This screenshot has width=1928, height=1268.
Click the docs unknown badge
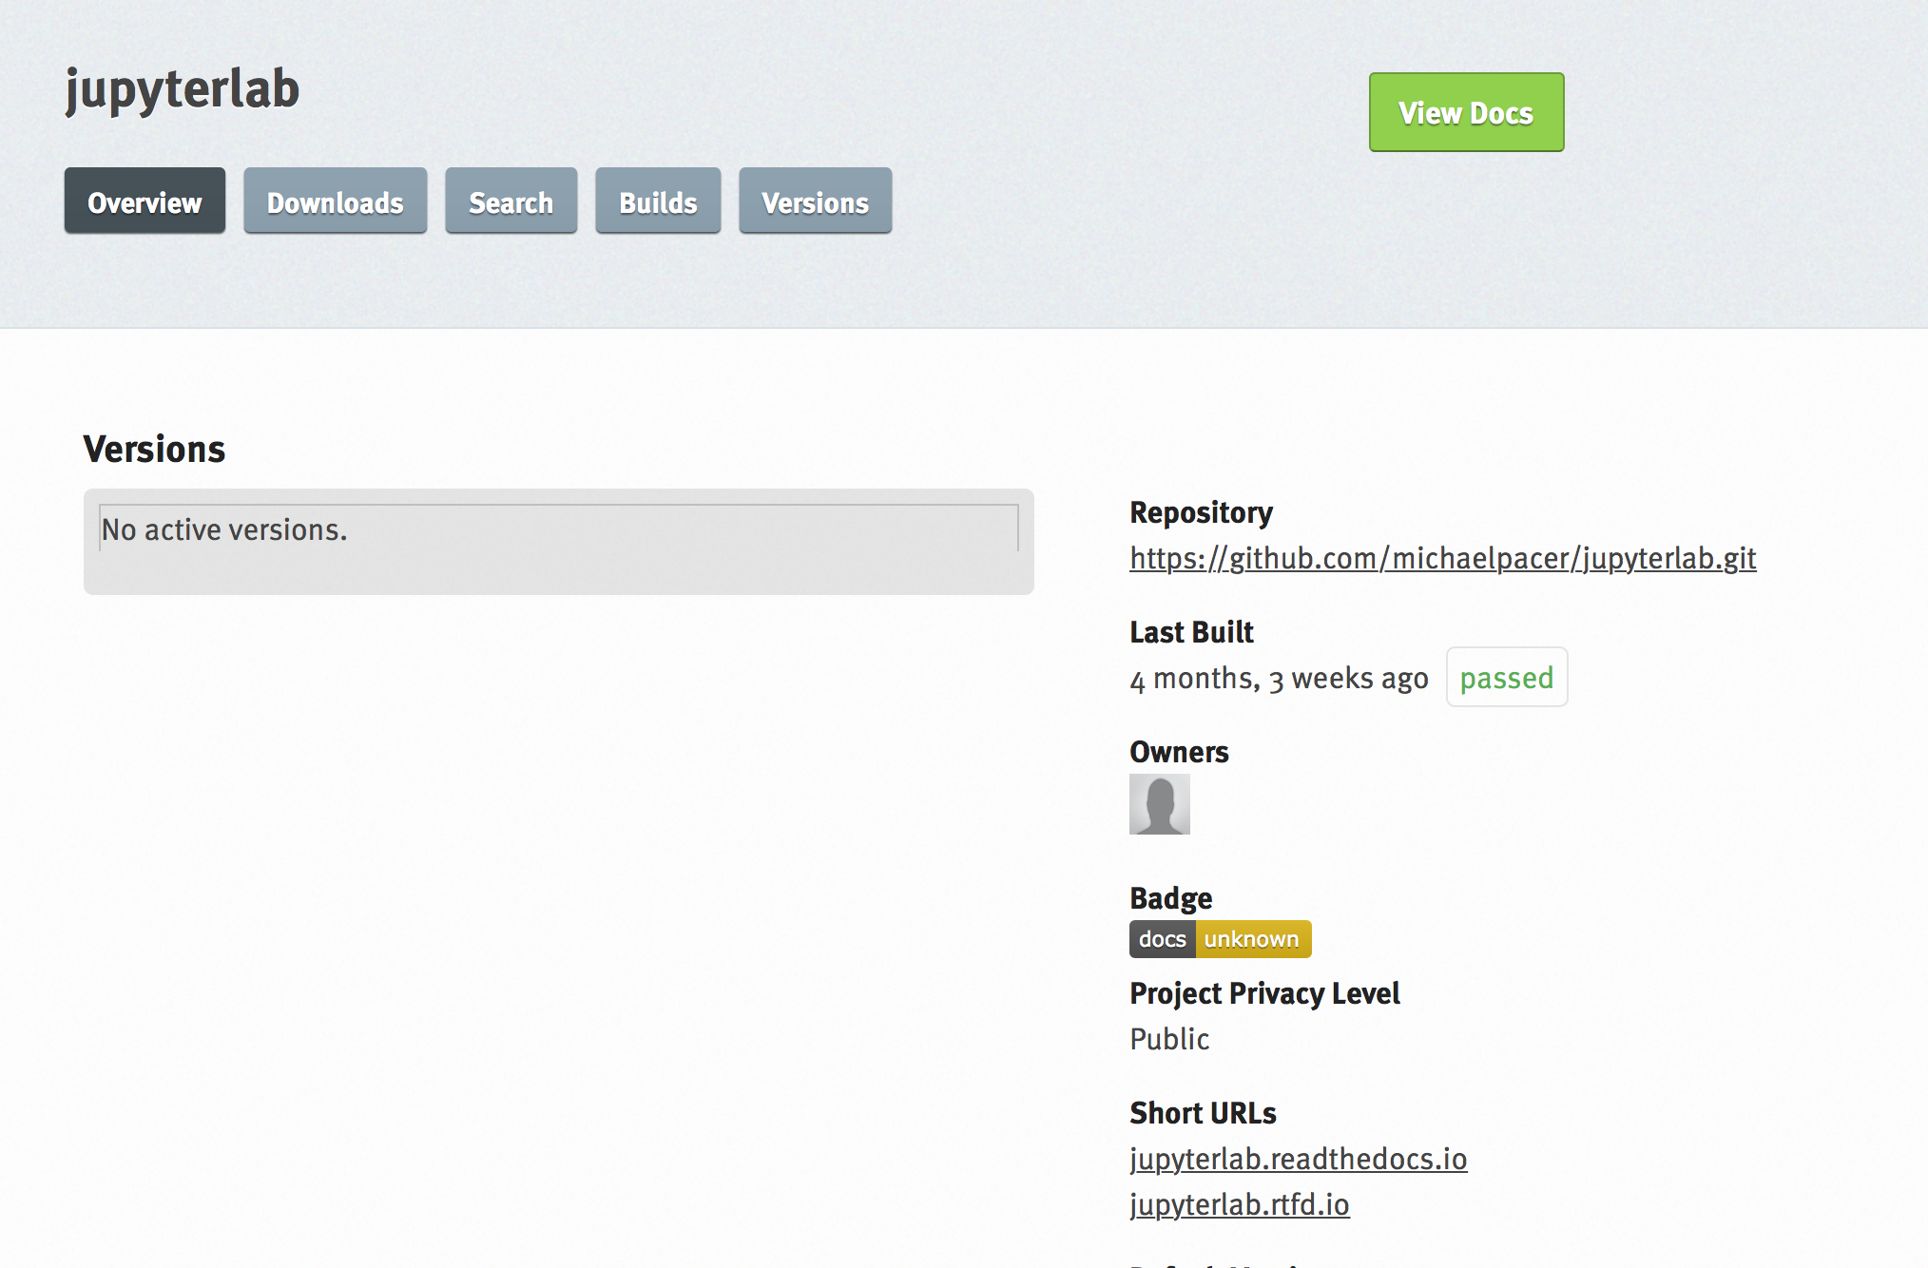click(x=1220, y=938)
